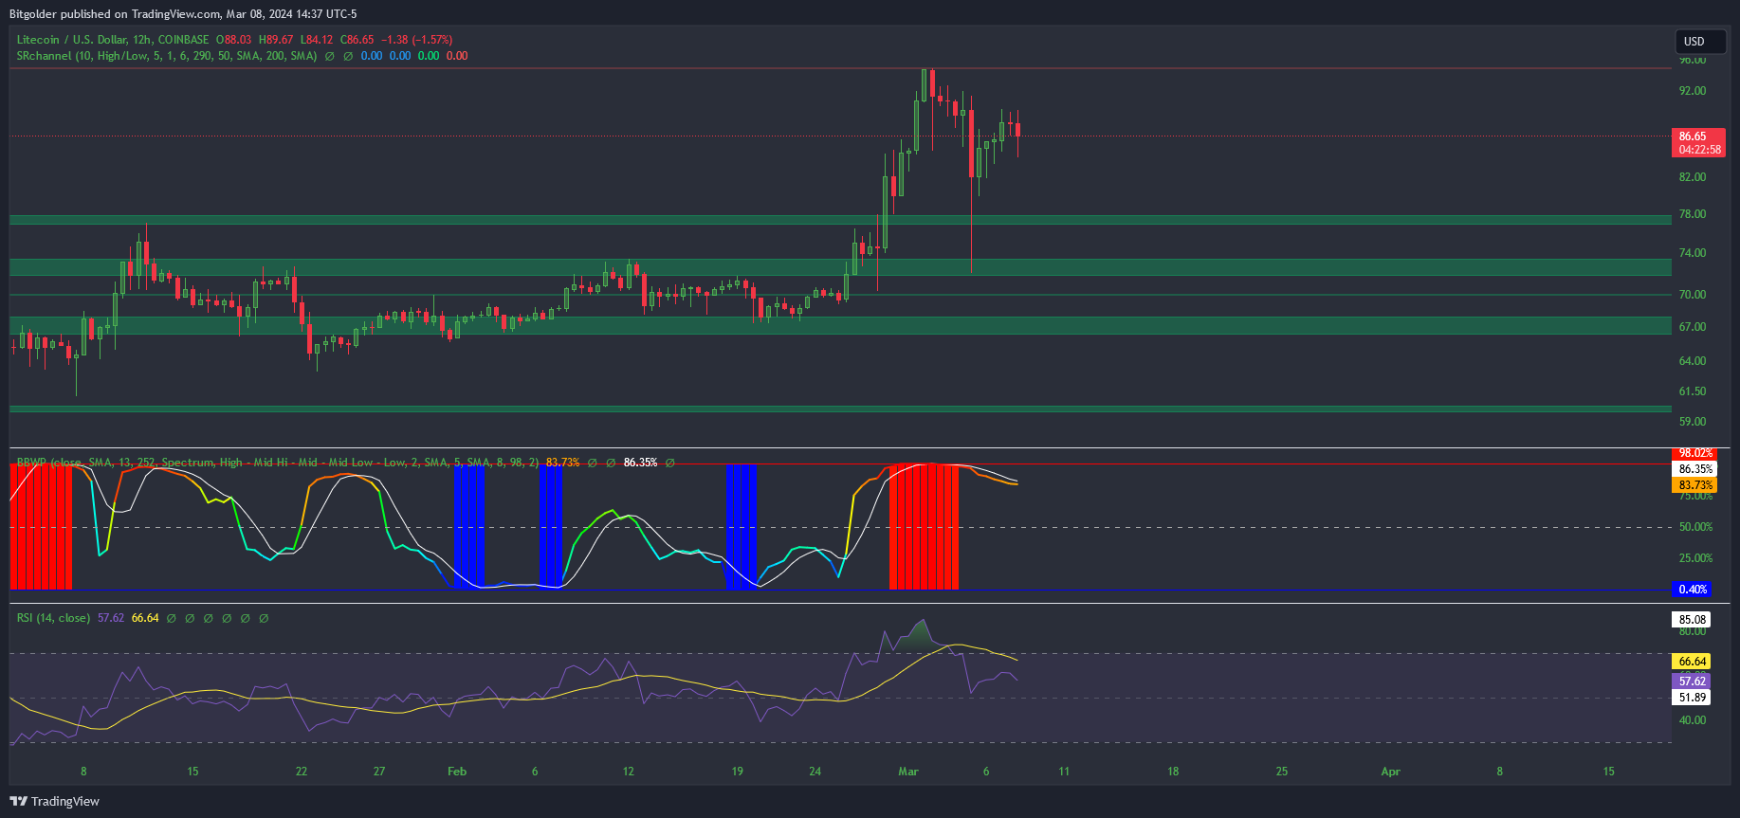Click the high price H89.67
The image size is (1740, 818).
pyautogui.click(x=276, y=40)
